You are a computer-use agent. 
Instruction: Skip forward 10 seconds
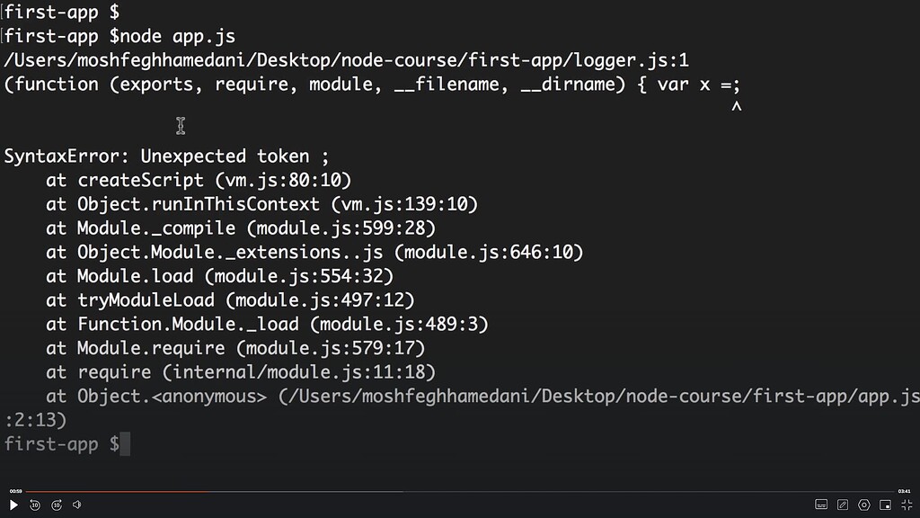pos(56,505)
